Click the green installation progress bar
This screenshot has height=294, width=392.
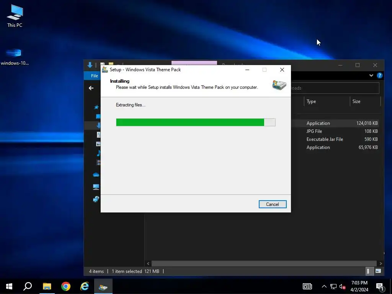click(196, 122)
